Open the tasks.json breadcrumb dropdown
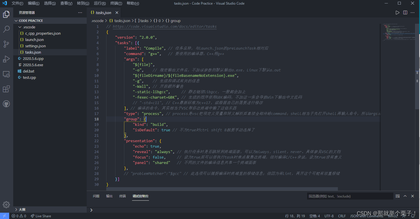 pos(120,21)
